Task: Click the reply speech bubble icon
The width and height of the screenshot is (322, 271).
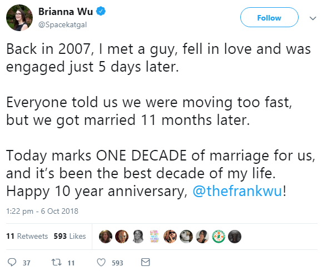Action: pyautogui.click(x=12, y=262)
